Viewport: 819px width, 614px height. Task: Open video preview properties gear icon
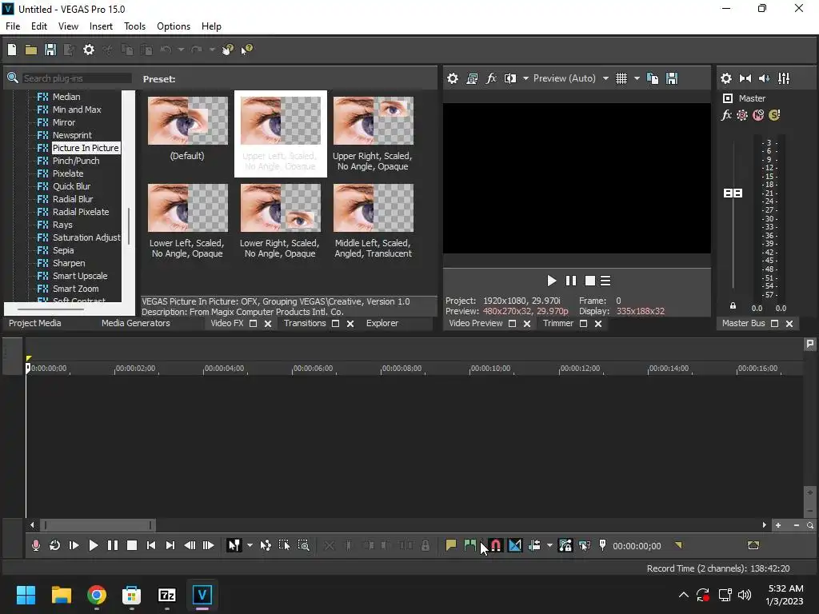pyautogui.click(x=453, y=78)
